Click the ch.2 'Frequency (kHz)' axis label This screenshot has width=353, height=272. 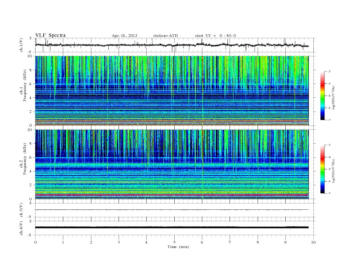click(25, 159)
